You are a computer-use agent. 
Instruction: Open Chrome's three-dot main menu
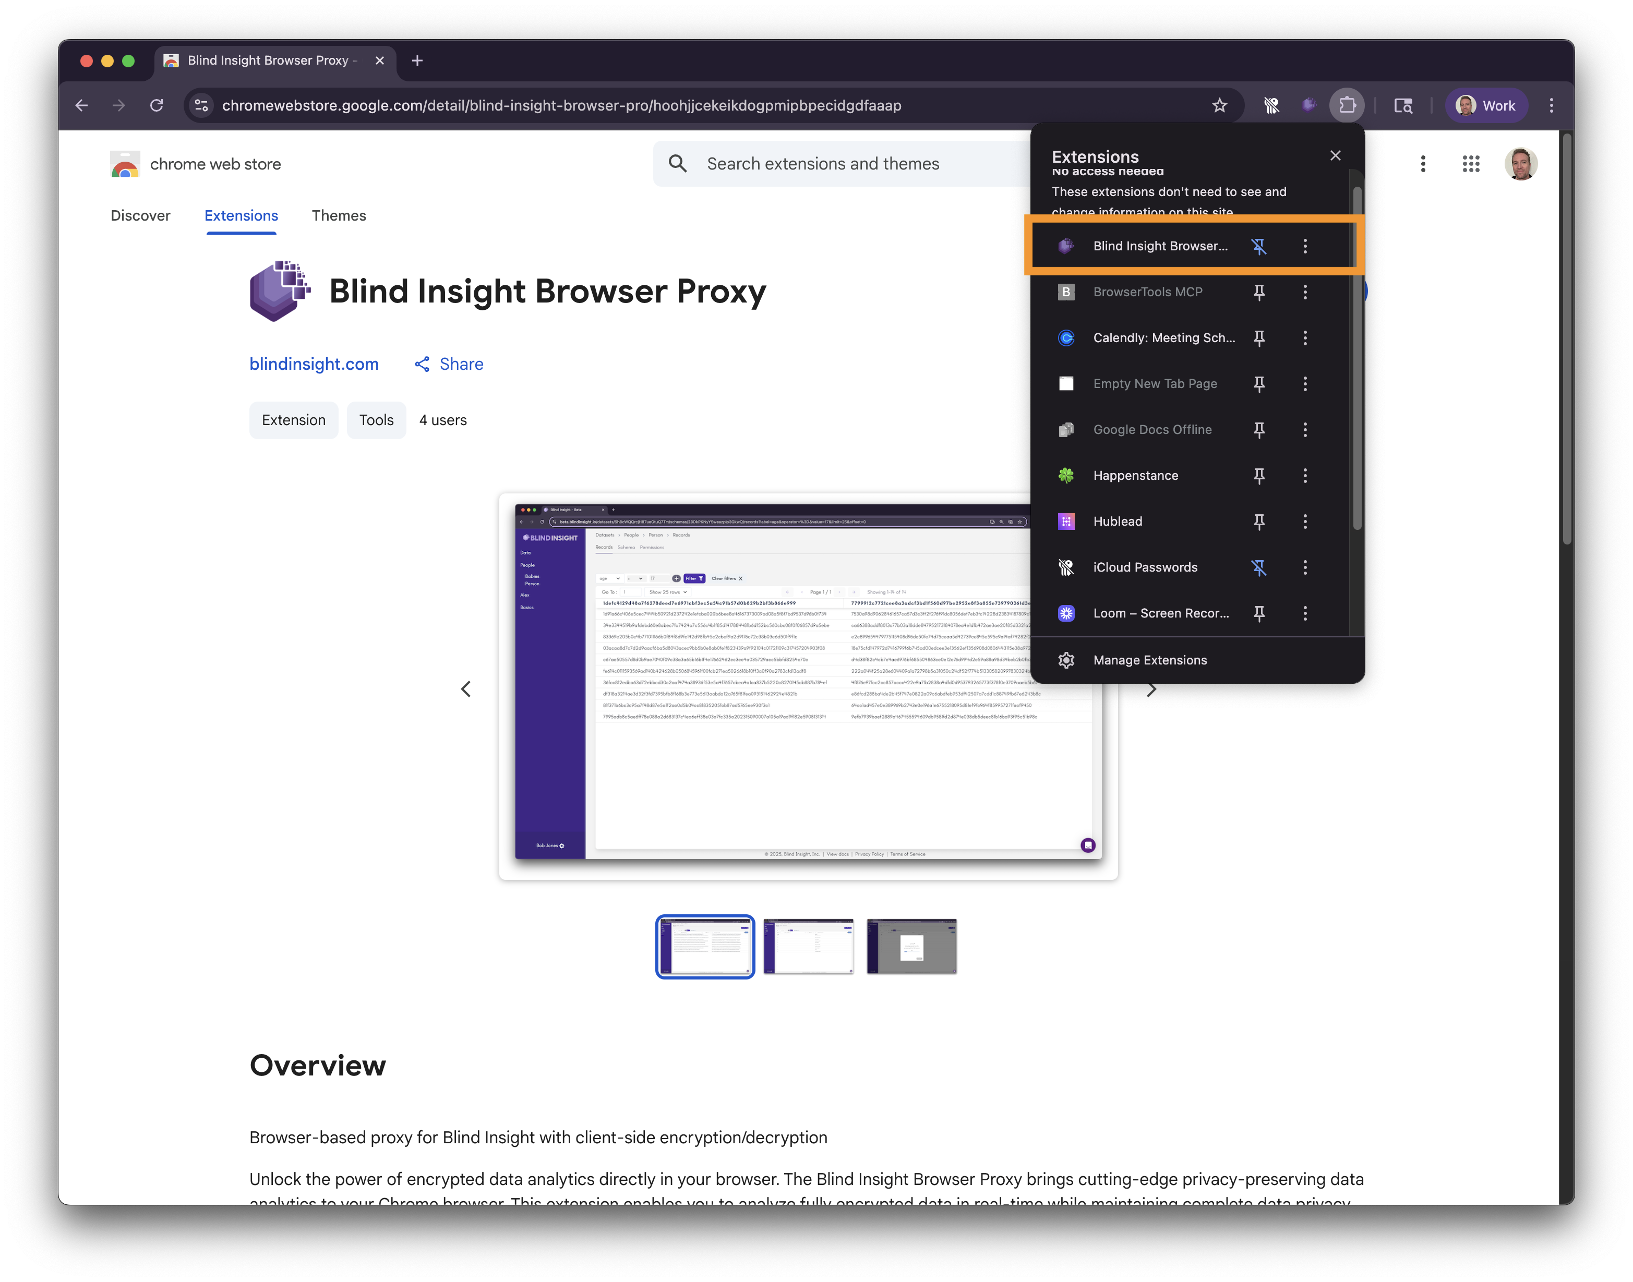[x=1551, y=106]
